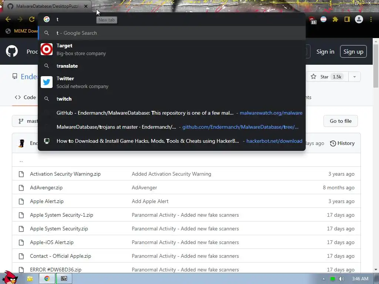Reload the page with refresh icon

(32, 19)
